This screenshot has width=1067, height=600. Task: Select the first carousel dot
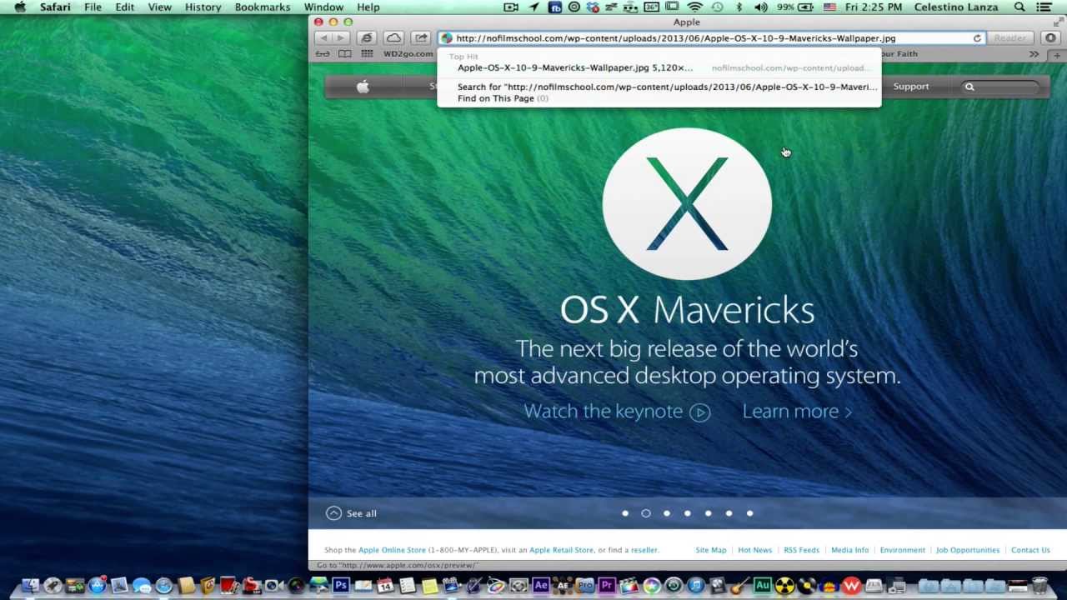(x=625, y=513)
